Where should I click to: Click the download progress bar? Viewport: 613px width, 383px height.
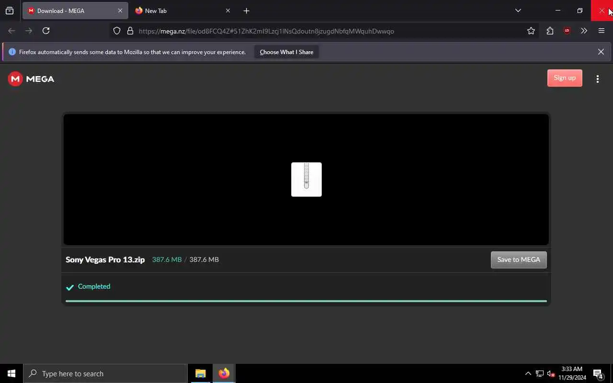click(x=306, y=301)
